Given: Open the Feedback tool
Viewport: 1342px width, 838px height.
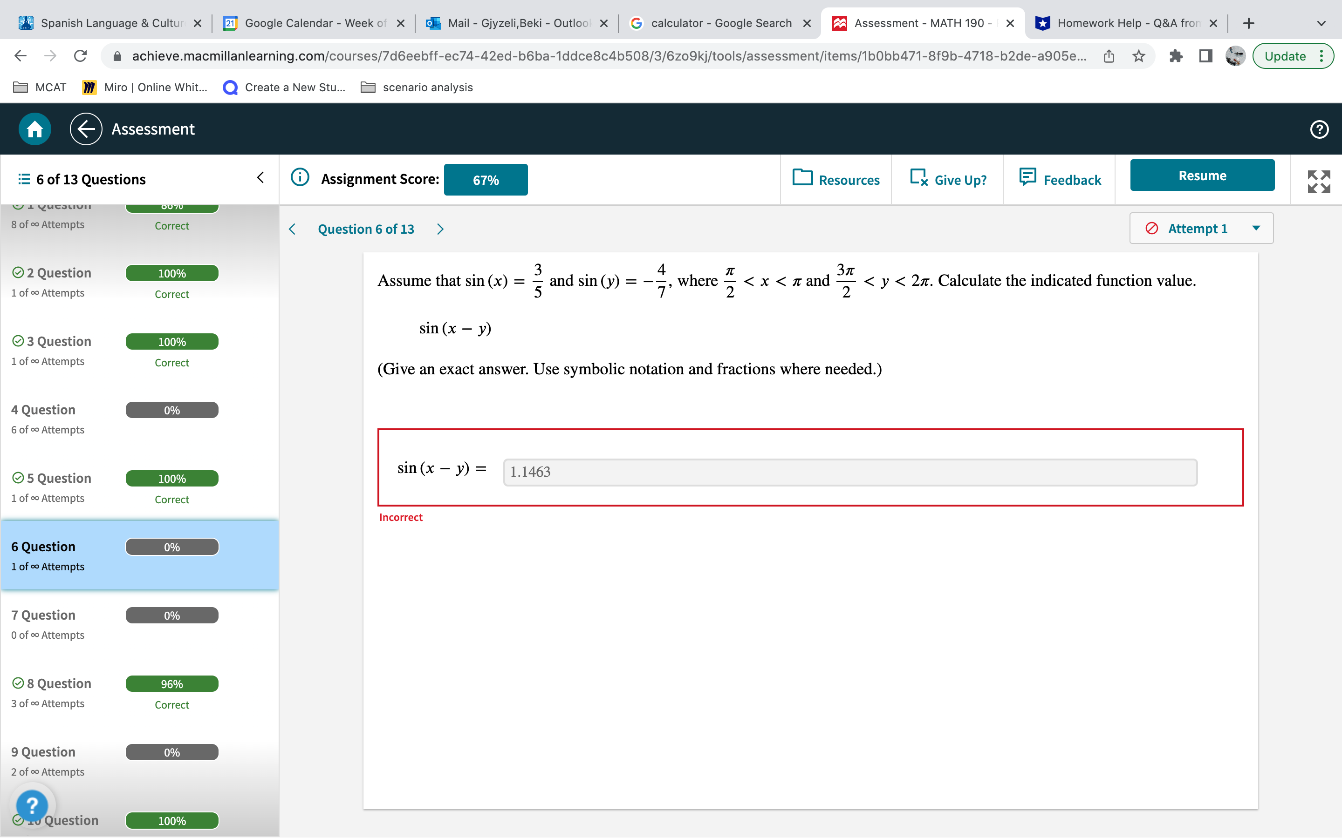Looking at the screenshot, I should coord(1059,179).
